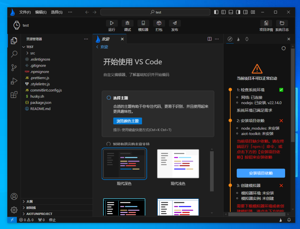Click the 安装项目依赖 button

(261, 173)
